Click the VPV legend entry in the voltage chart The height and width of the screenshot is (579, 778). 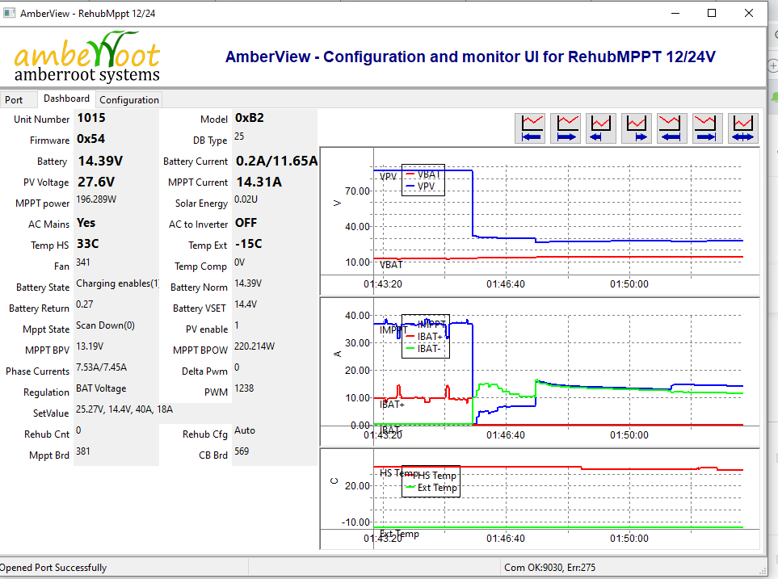coord(426,186)
